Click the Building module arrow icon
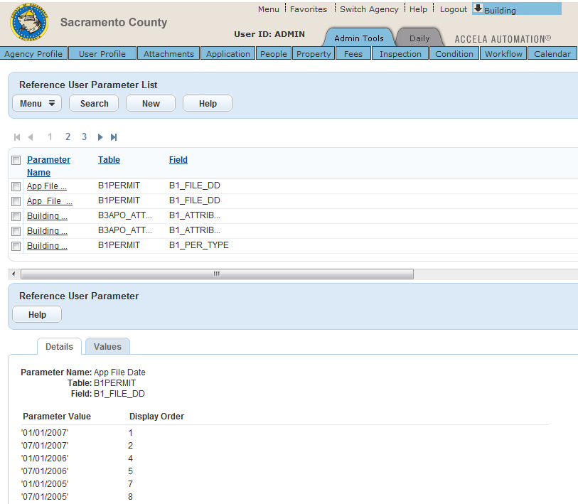 click(478, 9)
